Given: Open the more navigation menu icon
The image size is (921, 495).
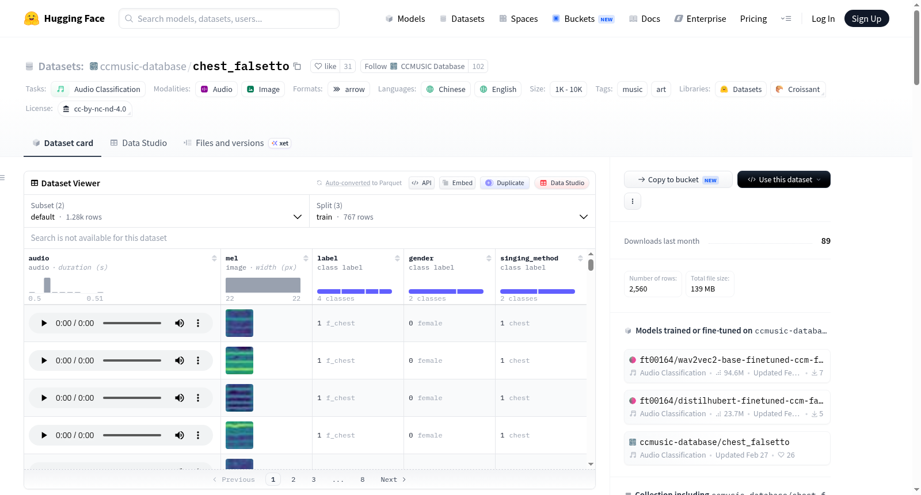Looking at the screenshot, I should point(786,18).
